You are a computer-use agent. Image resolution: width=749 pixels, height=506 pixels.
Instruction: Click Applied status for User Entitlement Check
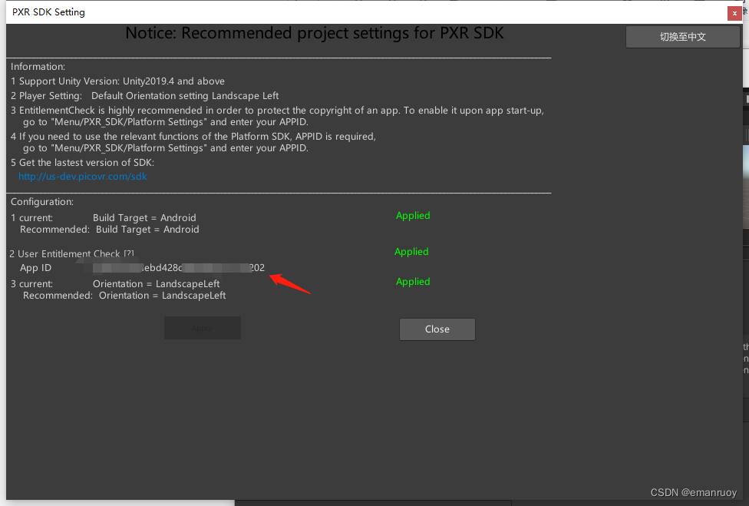coord(411,251)
